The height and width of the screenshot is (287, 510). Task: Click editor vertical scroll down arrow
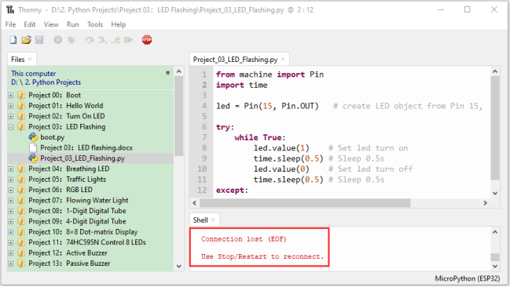pos(495,193)
